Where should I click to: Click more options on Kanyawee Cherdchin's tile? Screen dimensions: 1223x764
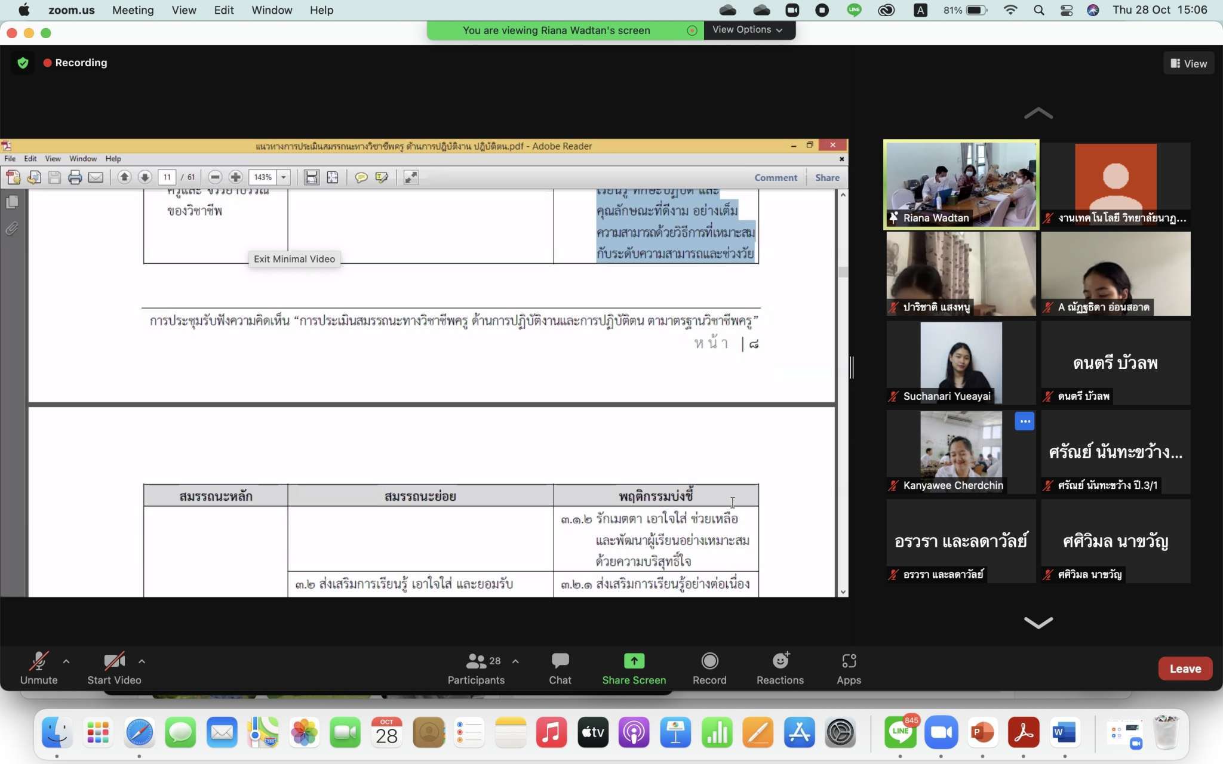(1024, 421)
